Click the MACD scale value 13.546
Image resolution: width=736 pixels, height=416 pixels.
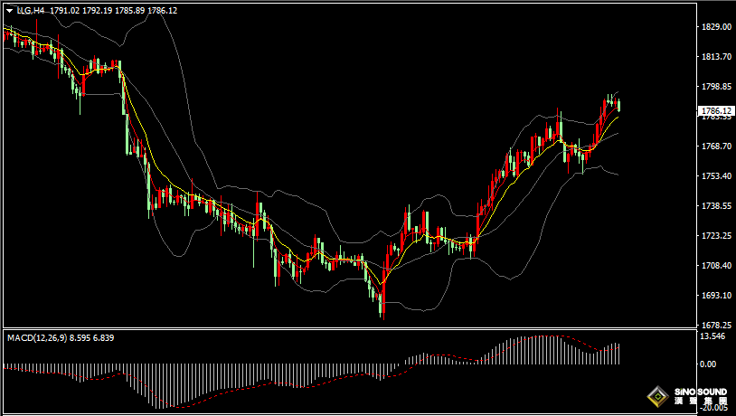coord(712,336)
